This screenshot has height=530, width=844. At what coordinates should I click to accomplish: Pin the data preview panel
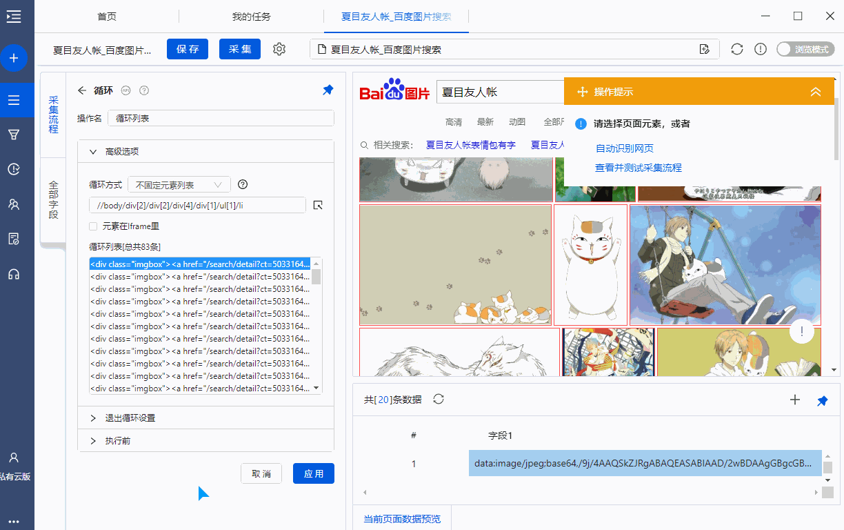(822, 400)
